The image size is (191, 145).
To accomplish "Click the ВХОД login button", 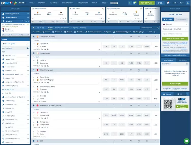I will pyautogui.click(x=160, y=3).
